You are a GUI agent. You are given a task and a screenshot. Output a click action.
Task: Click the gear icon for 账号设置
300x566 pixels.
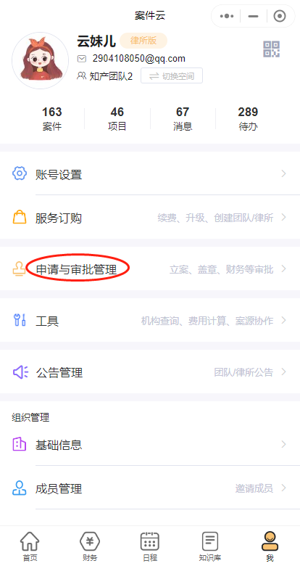point(20,173)
